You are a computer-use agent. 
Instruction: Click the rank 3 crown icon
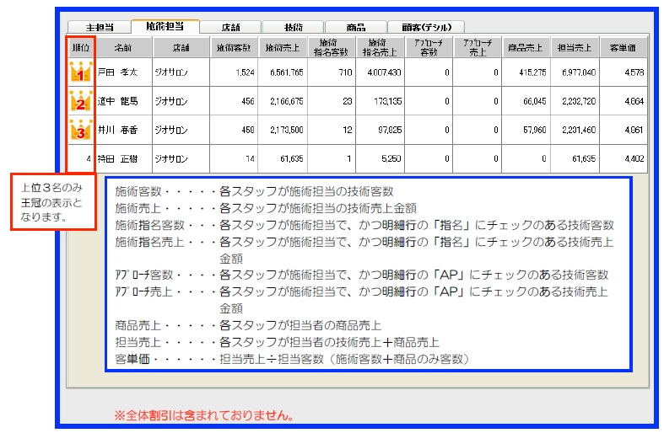[x=80, y=131]
